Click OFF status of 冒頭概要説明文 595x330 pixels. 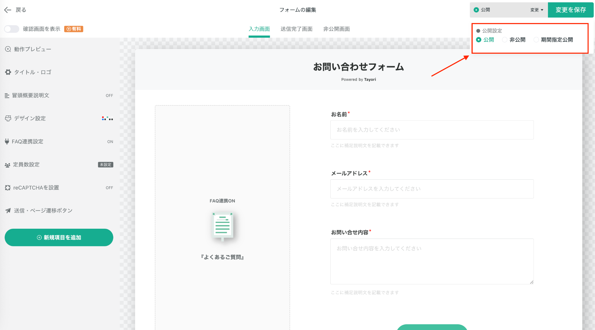pyautogui.click(x=109, y=95)
